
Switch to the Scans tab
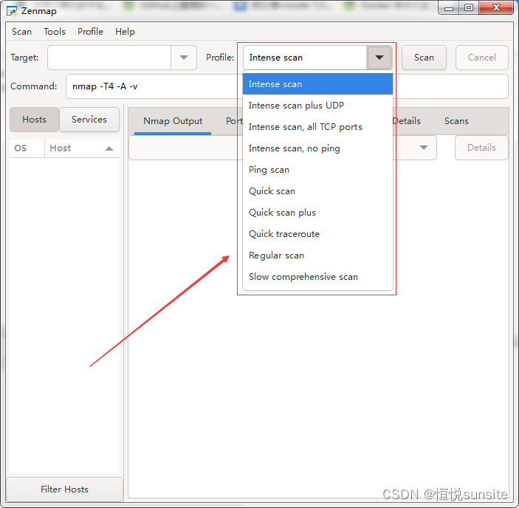click(x=456, y=121)
